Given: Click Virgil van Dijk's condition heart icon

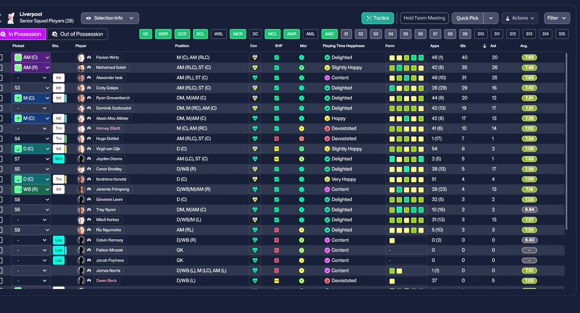Looking at the screenshot, I should [x=255, y=149].
